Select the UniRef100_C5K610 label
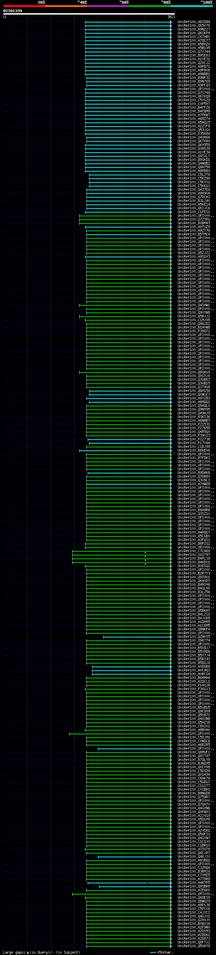Viewport: 216px width, 955px height. click(194, 186)
